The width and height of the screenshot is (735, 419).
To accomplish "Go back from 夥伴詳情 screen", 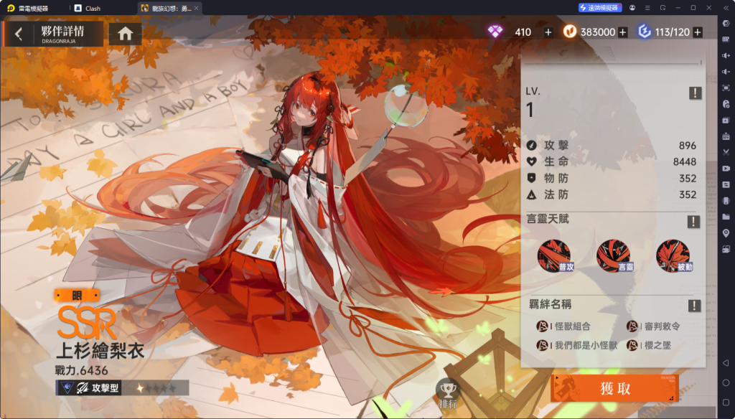I will [18, 34].
